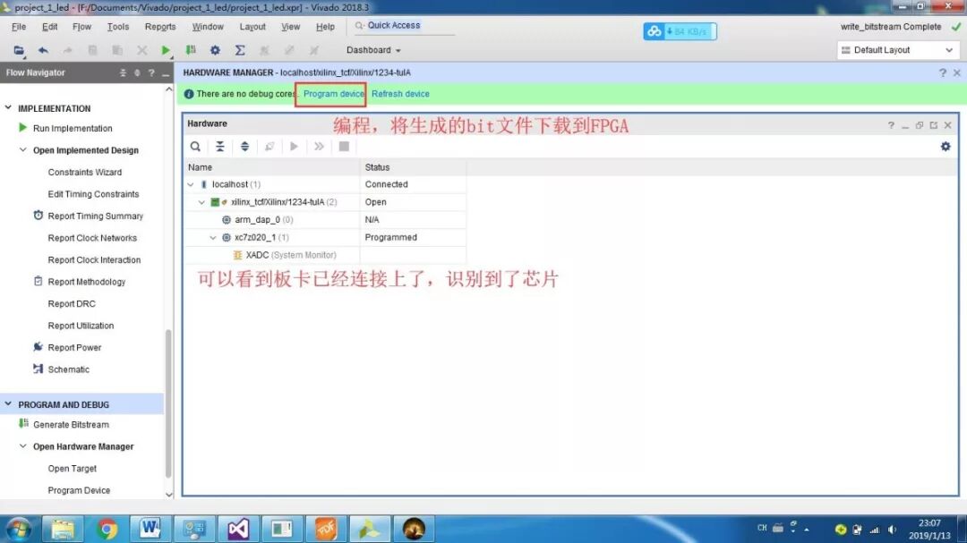Open the Window menu
Viewport: 967px width, 543px height.
[208, 27]
